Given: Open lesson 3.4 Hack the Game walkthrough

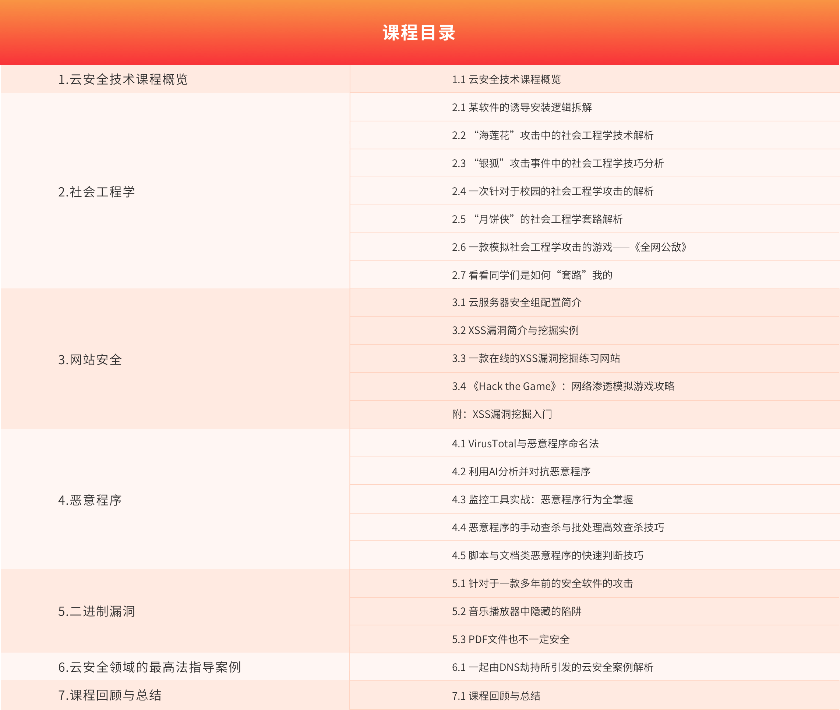Looking at the screenshot, I should point(563,386).
